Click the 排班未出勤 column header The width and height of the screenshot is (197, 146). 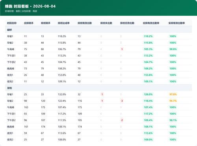pos(106,23)
